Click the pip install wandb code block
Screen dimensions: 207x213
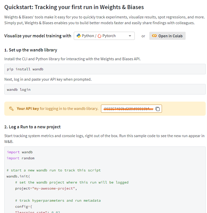[105, 69]
